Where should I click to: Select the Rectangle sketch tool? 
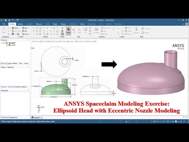[37, 28]
